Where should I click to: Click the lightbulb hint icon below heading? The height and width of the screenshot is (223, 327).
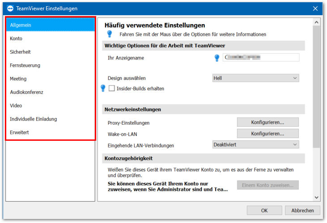pyautogui.click(x=110, y=34)
